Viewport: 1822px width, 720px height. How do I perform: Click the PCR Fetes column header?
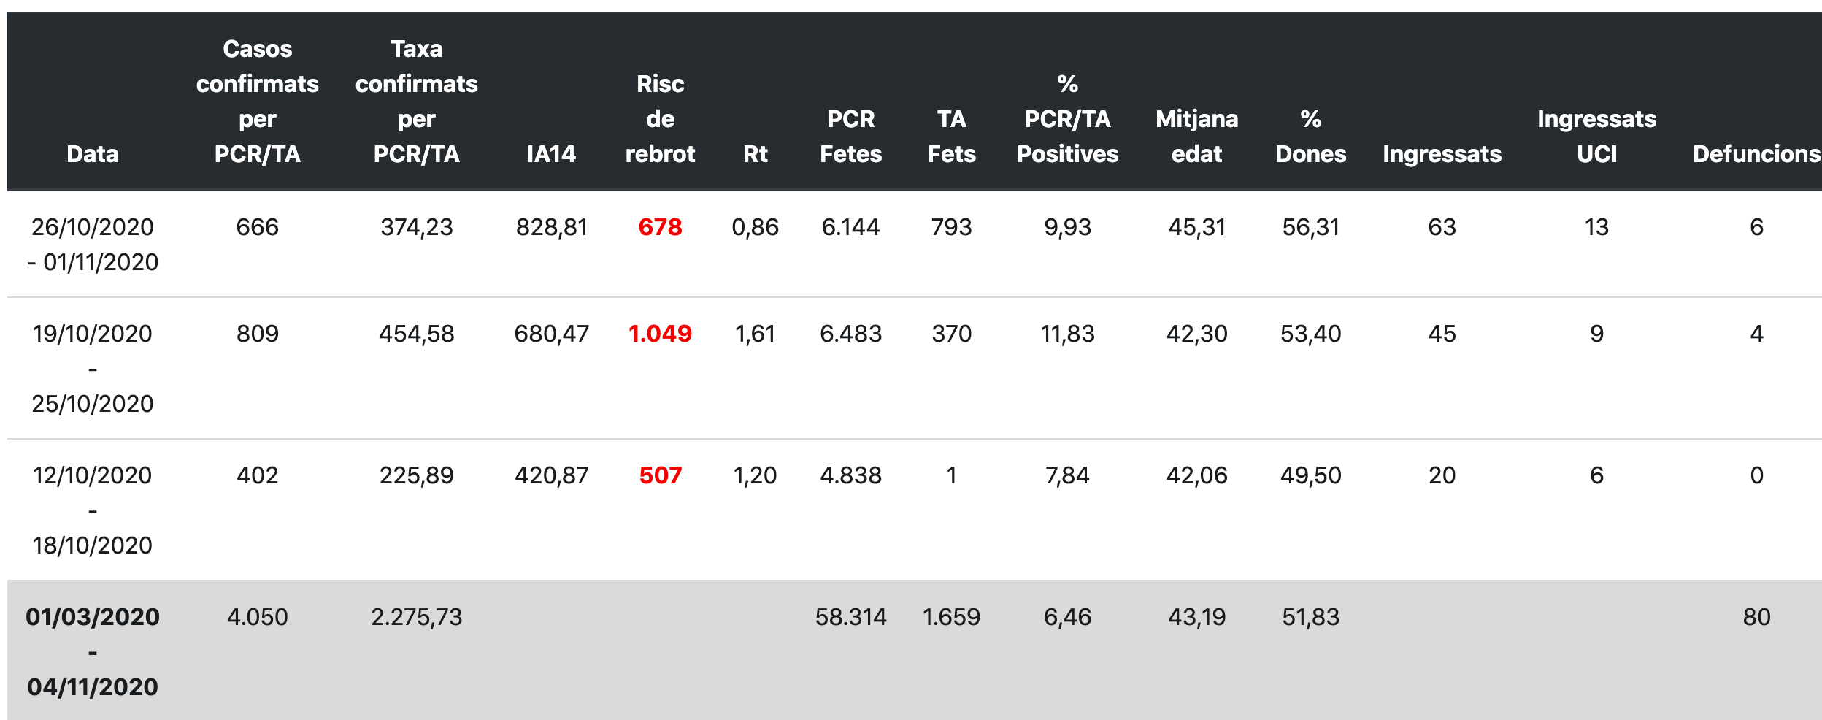click(850, 137)
